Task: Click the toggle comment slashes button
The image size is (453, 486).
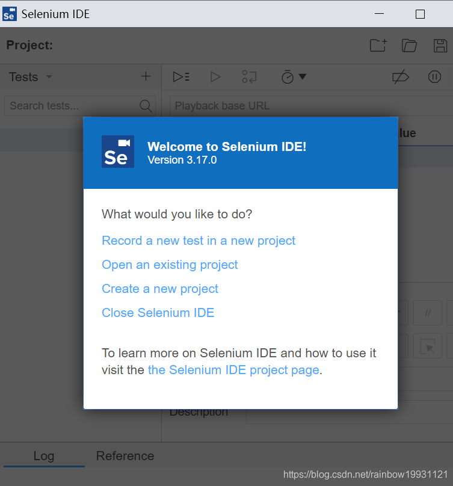Action: [428, 313]
